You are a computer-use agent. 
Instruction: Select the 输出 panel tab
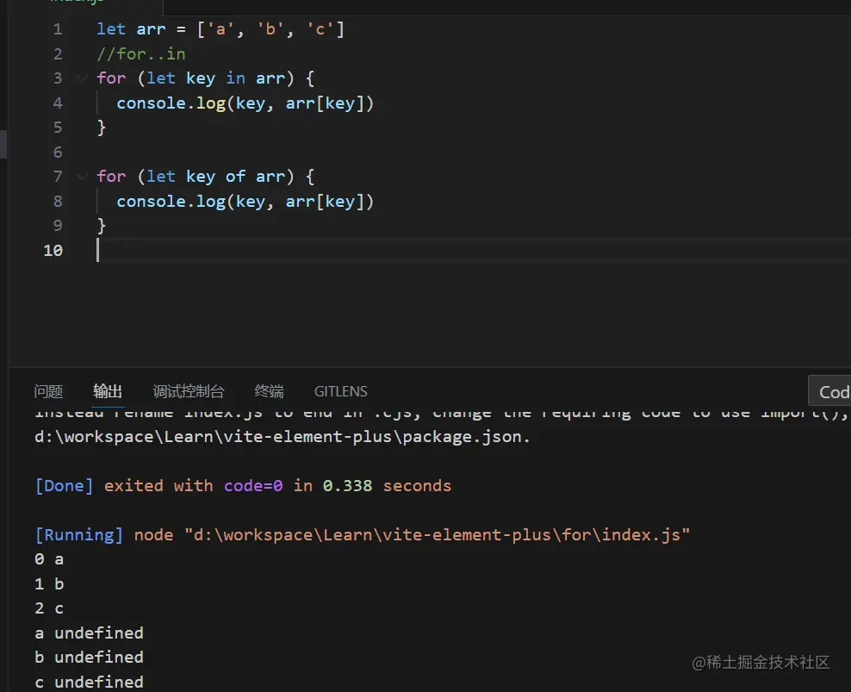tap(108, 391)
